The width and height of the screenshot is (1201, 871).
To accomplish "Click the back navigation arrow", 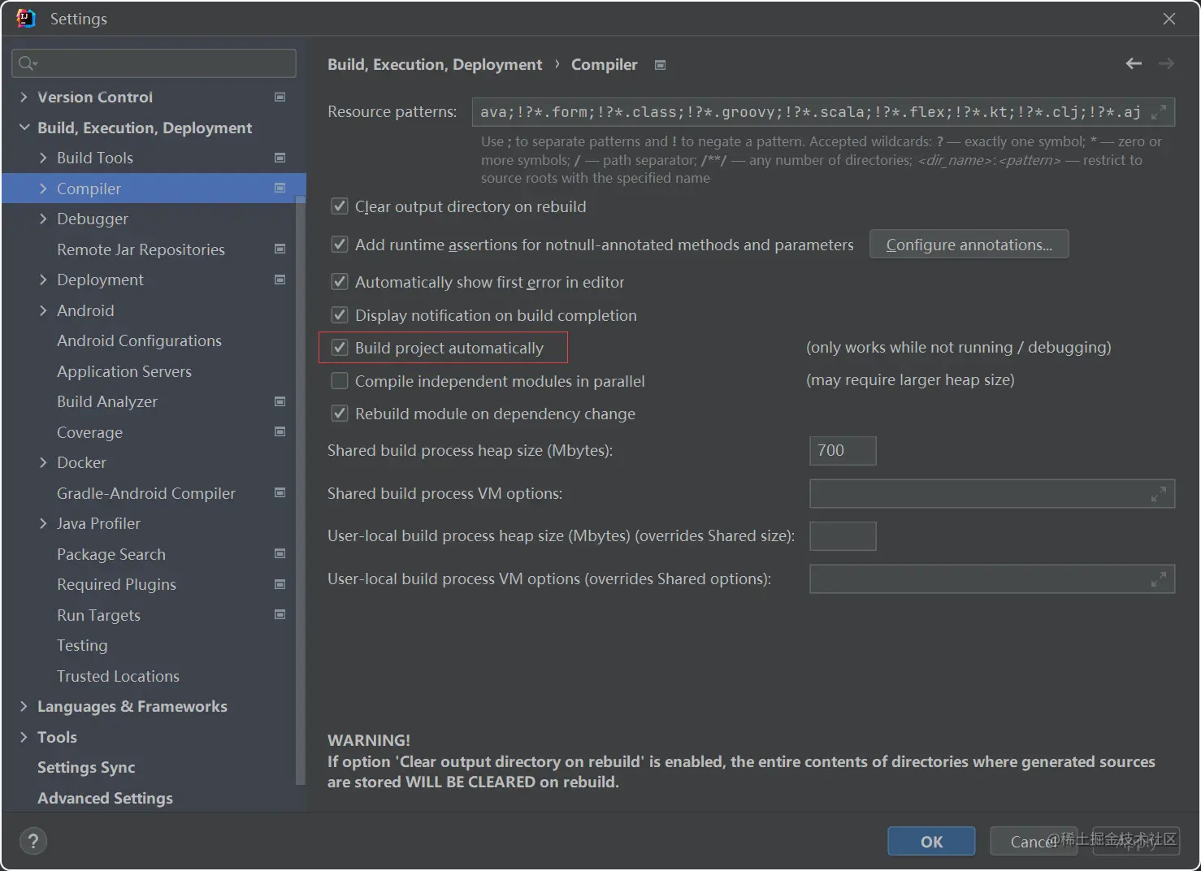I will 1134,63.
